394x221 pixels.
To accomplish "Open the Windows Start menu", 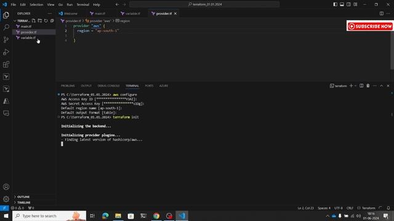I will (x=6, y=215).
